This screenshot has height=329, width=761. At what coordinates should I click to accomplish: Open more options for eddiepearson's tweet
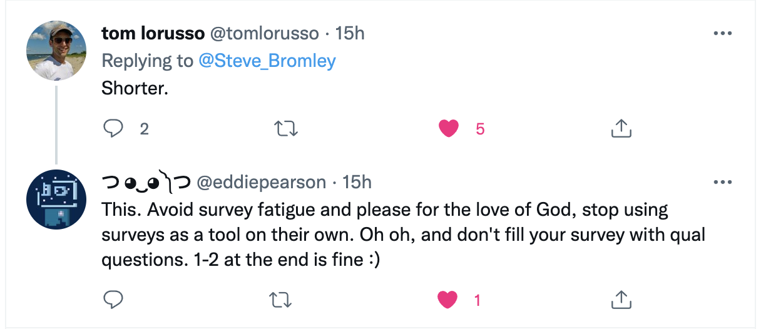coord(722,182)
